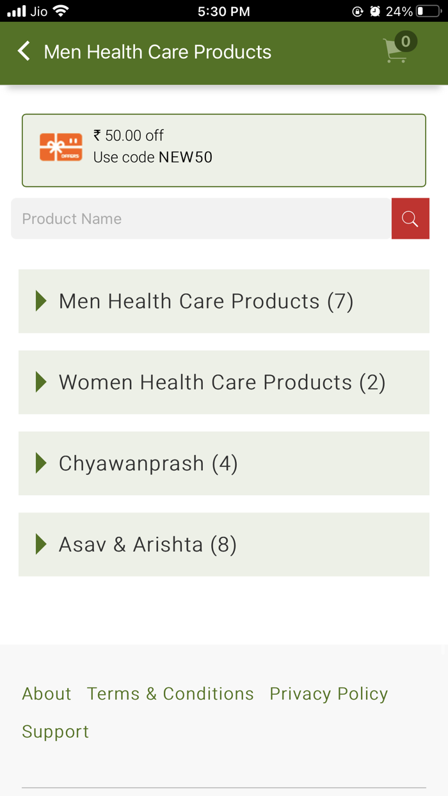
Task: Click the Wi-Fi icon in status bar
Action: pos(60,10)
